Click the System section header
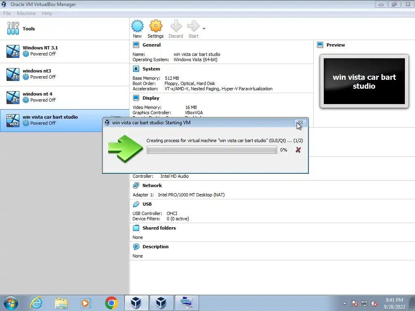This screenshot has width=415, height=311. click(151, 69)
